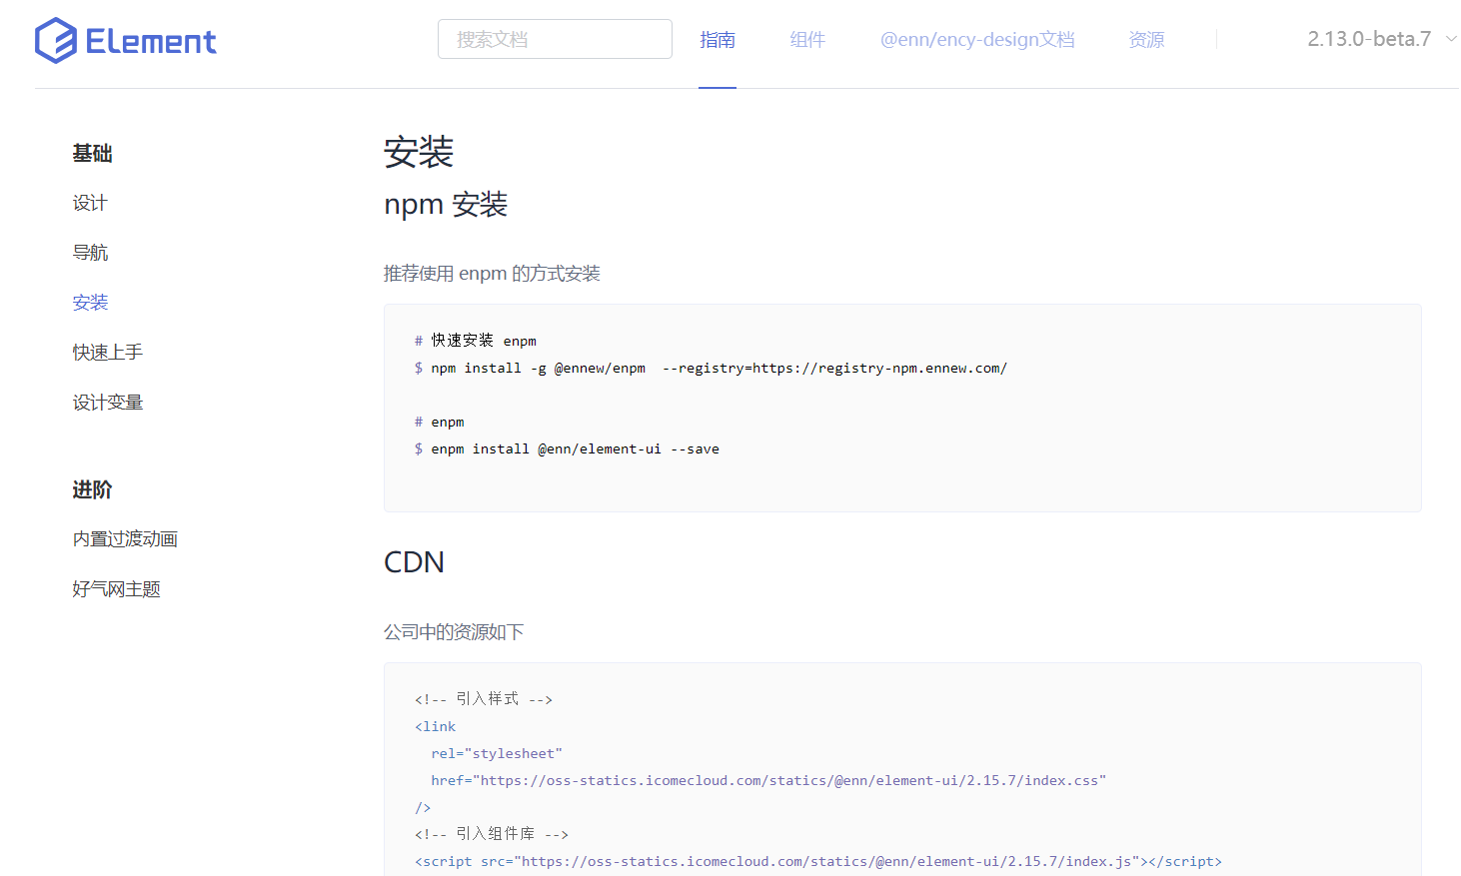The width and height of the screenshot is (1461, 876).
Task: Open the 好气网主题 sidebar link
Action: [x=116, y=589]
